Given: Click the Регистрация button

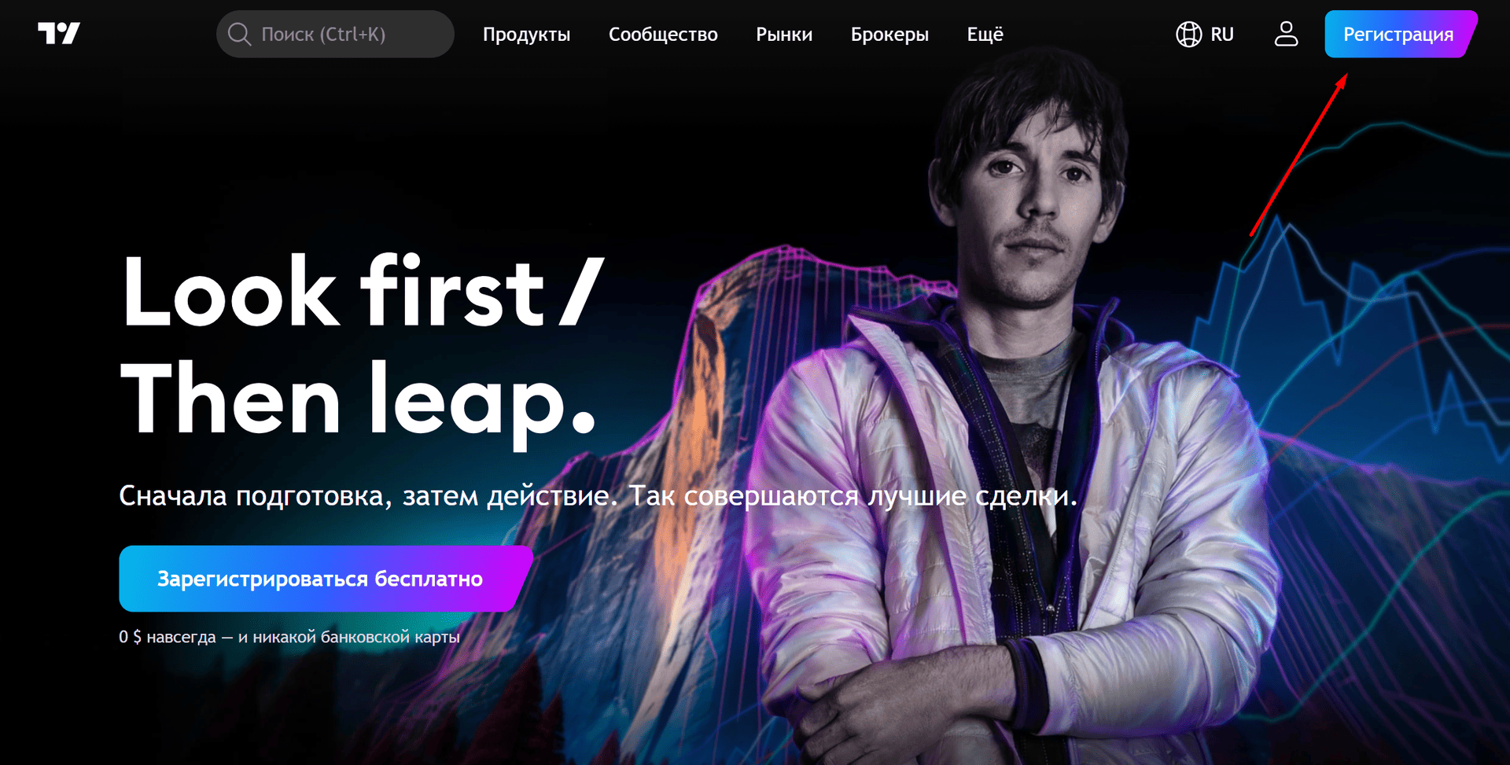Looking at the screenshot, I should [1401, 34].
